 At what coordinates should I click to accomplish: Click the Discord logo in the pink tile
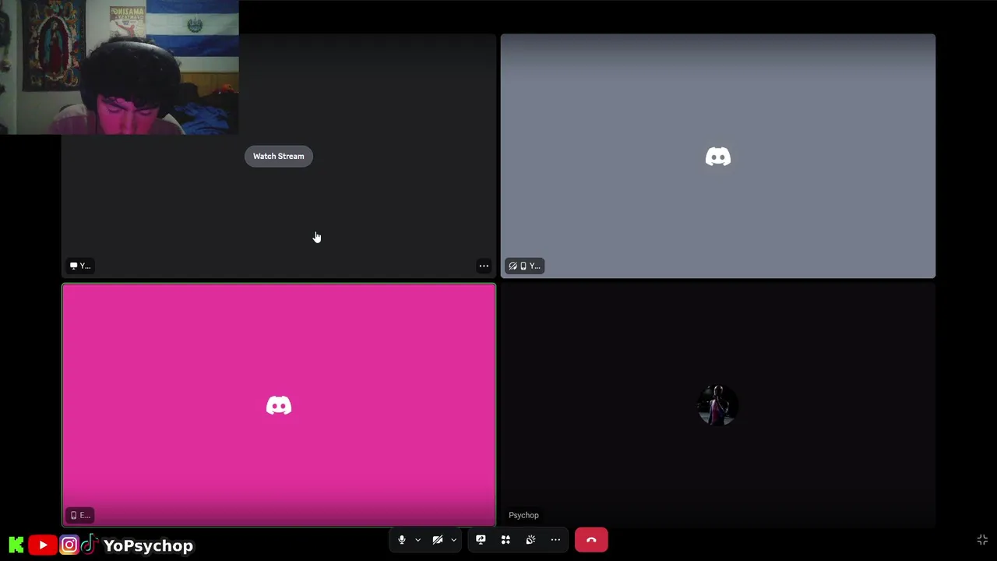tap(279, 405)
